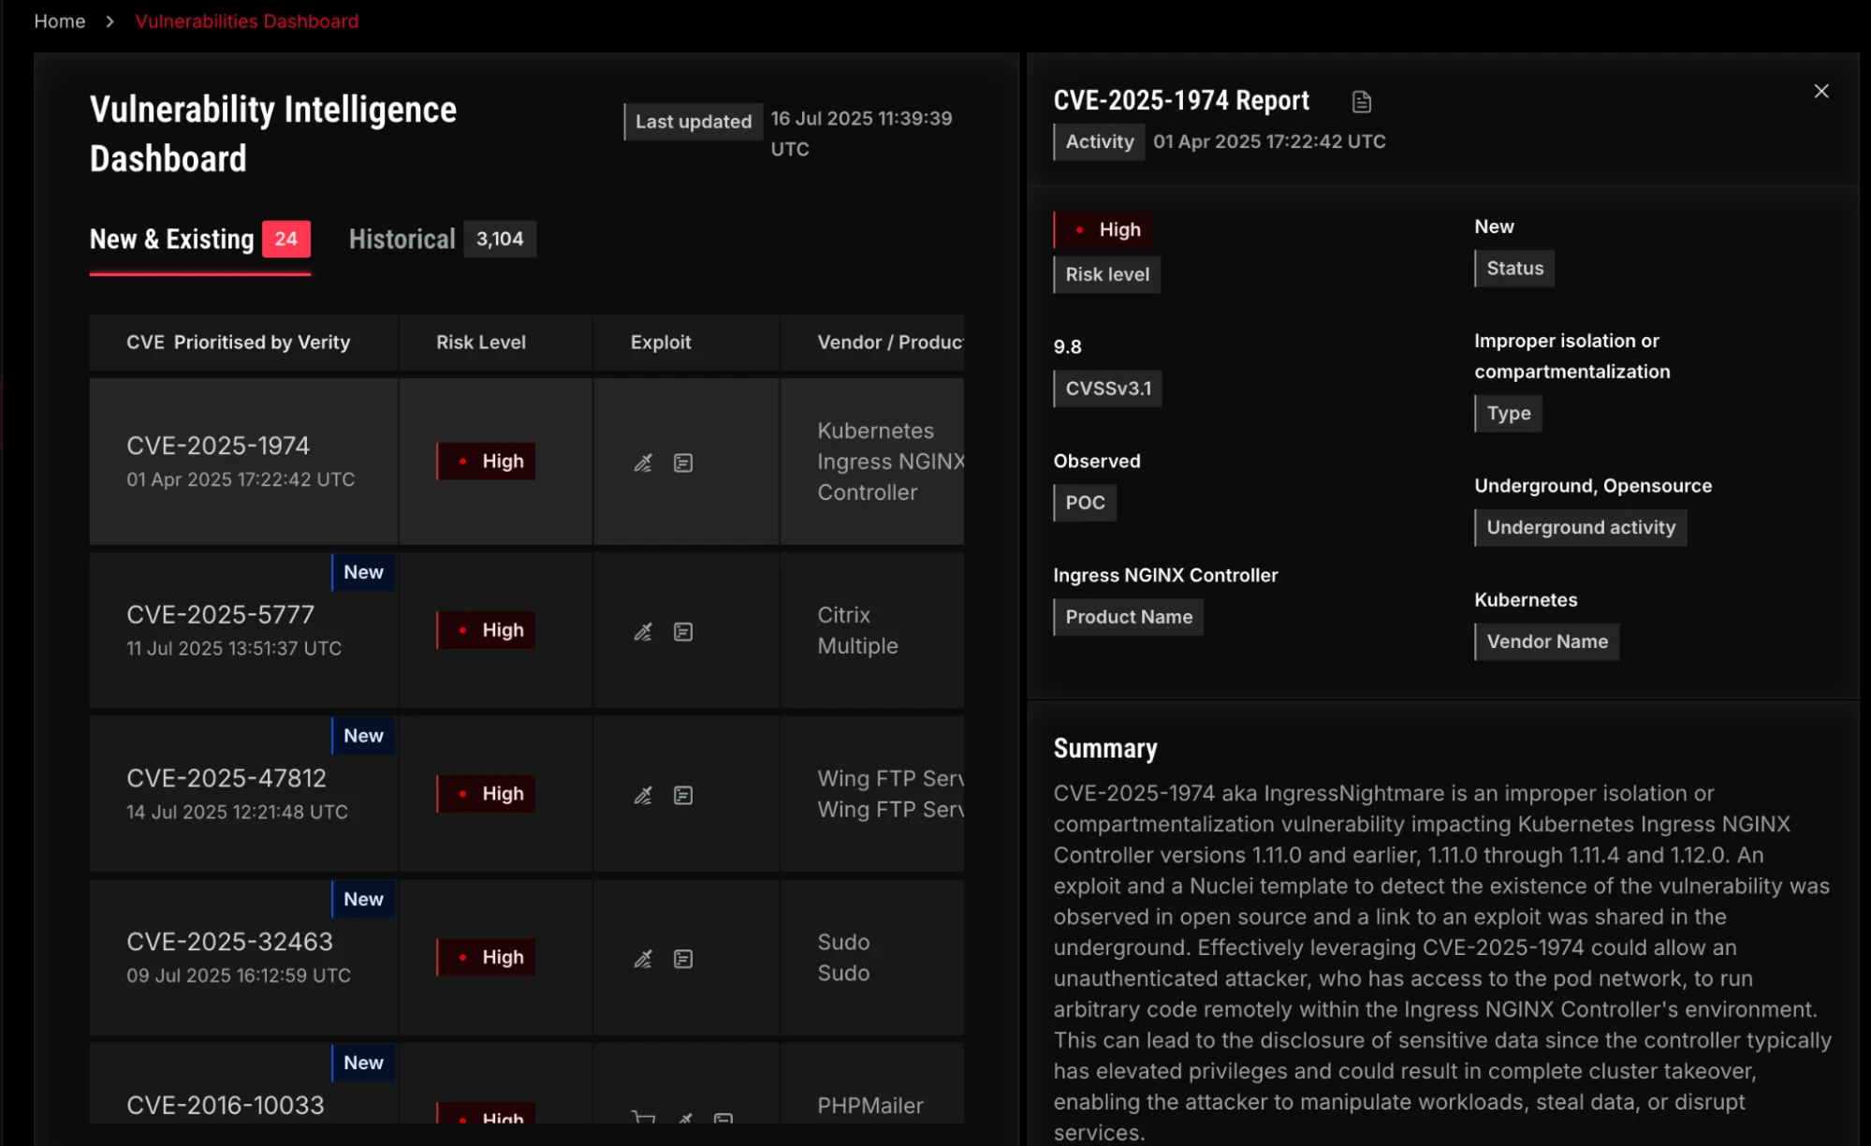This screenshot has width=1871, height=1146.
Task: Open the CVE-2025-47812 entry
Action: (227, 778)
